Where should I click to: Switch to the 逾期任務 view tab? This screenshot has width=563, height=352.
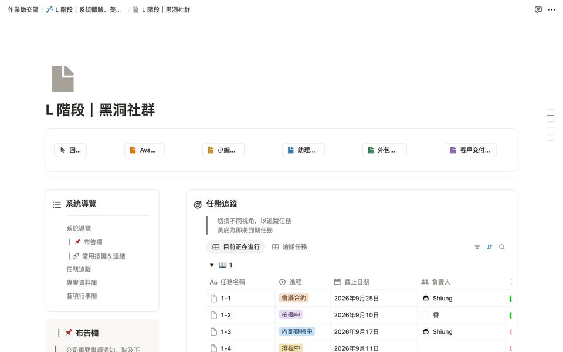pos(289,247)
